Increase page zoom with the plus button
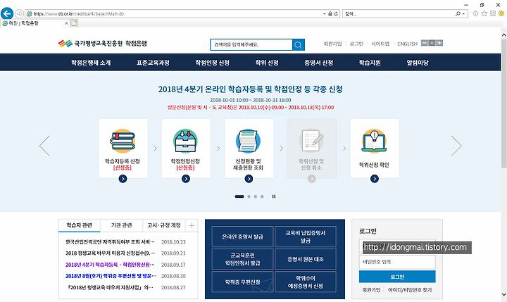Image resolution: width=507 pixels, height=302 pixels. 439,43
